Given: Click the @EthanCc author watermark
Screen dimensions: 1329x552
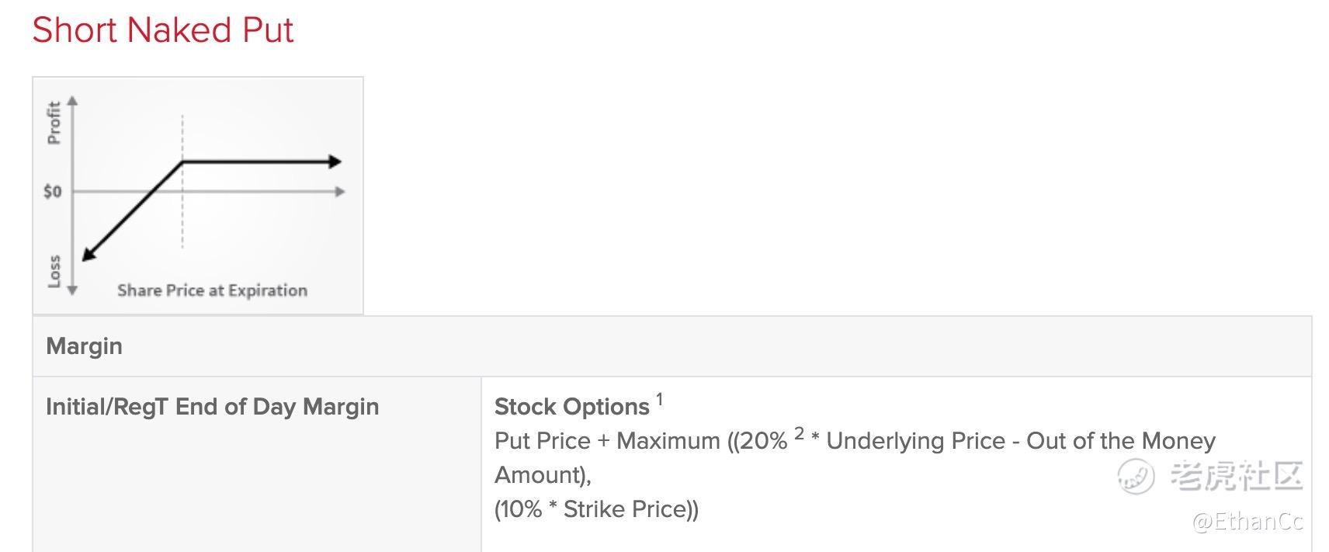Looking at the screenshot, I should coord(1247,521).
